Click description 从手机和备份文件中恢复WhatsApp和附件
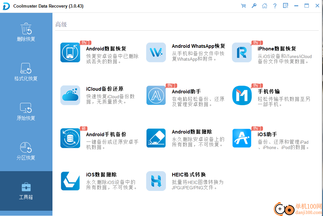This screenshot has height=216, width=323. tap(198, 56)
